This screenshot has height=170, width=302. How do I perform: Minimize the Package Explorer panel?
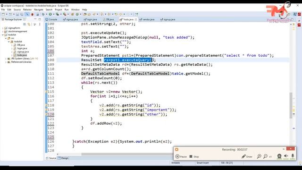point(35,19)
